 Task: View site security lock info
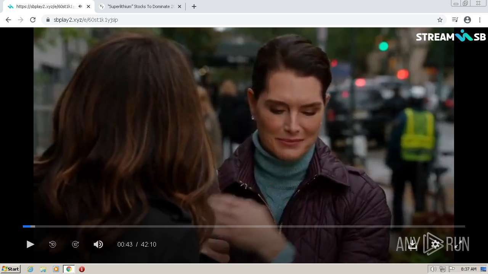click(48, 20)
